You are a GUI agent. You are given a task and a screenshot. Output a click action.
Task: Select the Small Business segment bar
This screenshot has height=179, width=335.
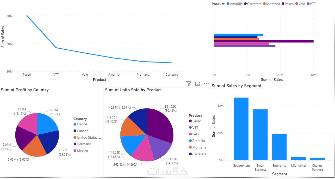260,135
